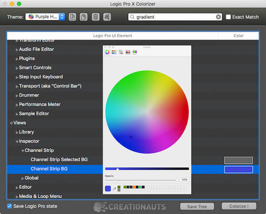The image size is (266, 214).
Task: Click the current blue color well
Action: pos(108,188)
